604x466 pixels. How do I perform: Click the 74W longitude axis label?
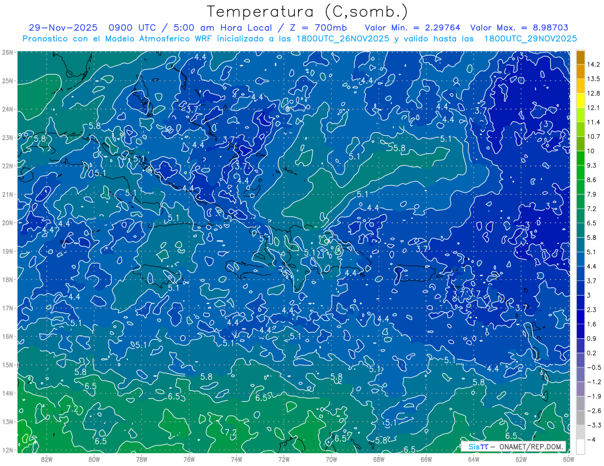(x=237, y=458)
